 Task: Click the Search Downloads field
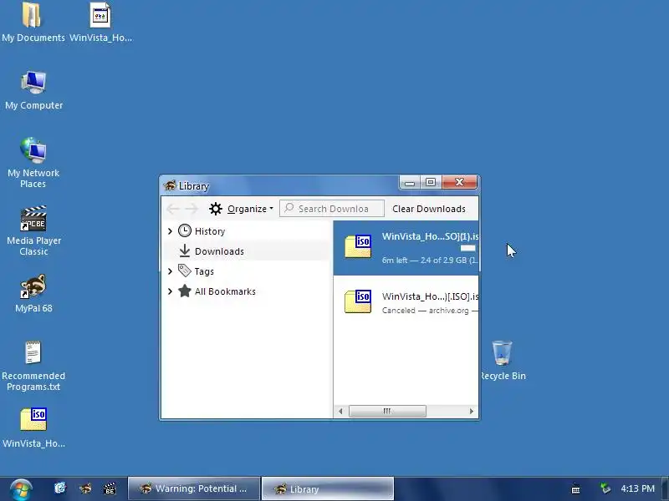(332, 209)
